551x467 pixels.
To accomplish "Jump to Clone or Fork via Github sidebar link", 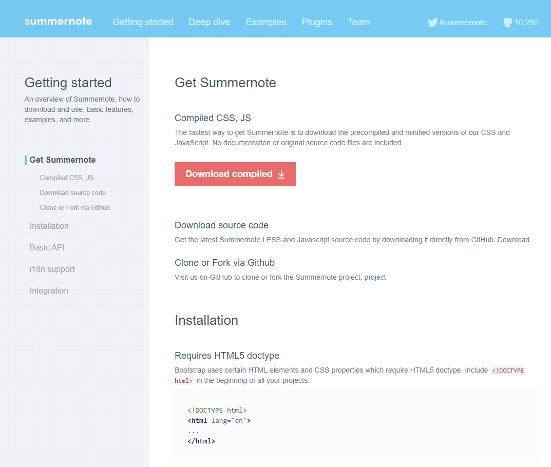I will pyautogui.click(x=75, y=207).
